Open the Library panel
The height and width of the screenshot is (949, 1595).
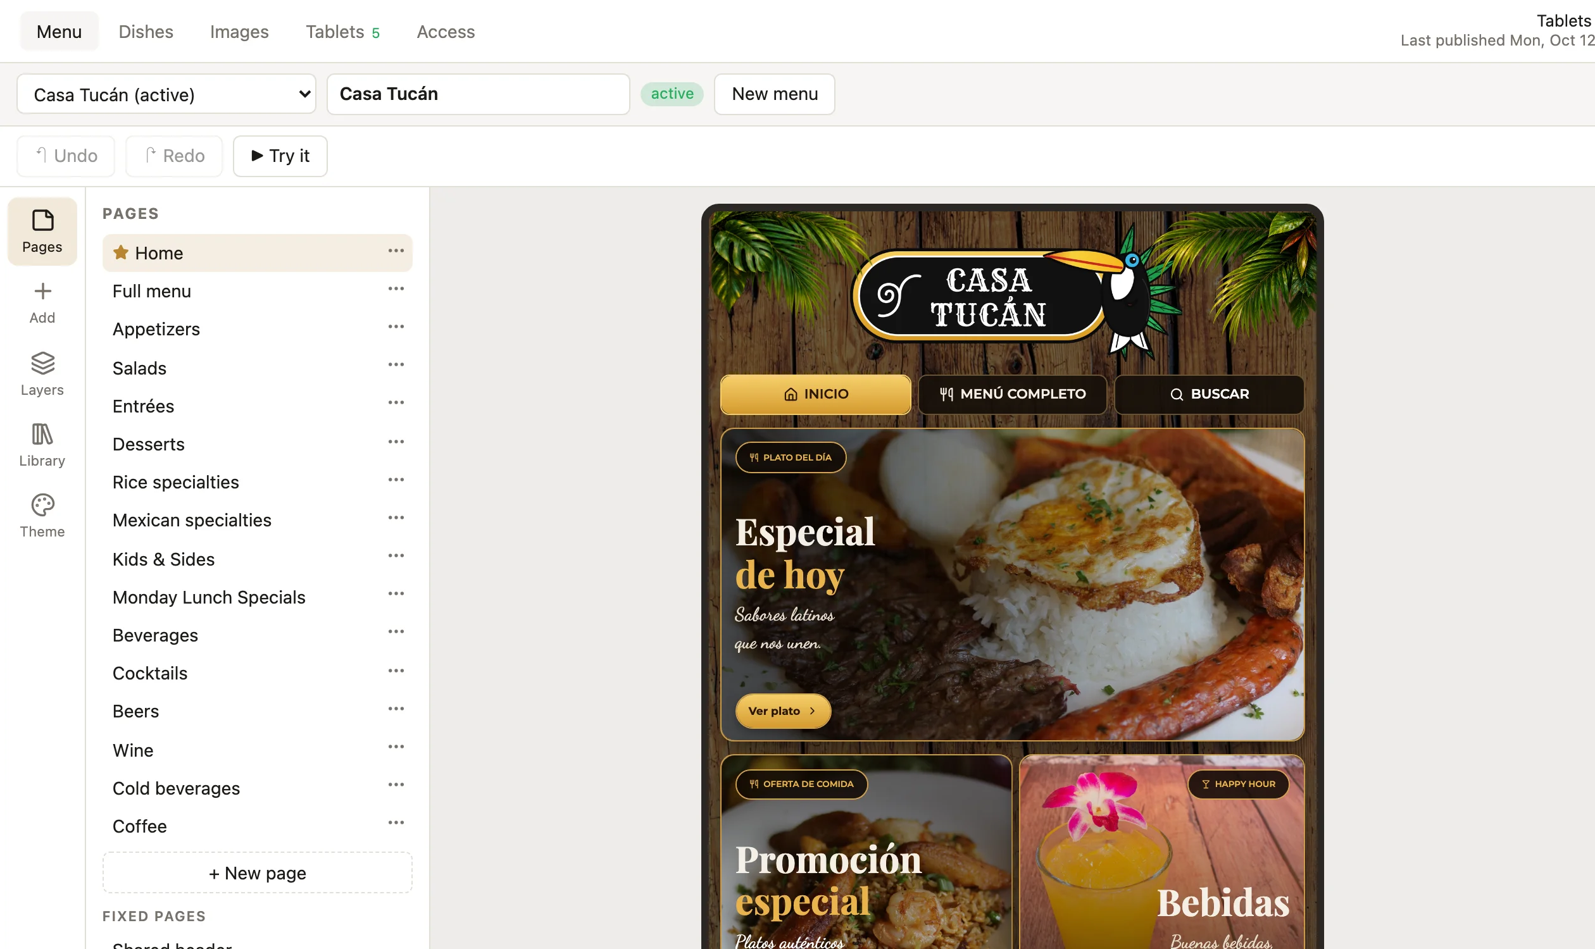(x=42, y=446)
